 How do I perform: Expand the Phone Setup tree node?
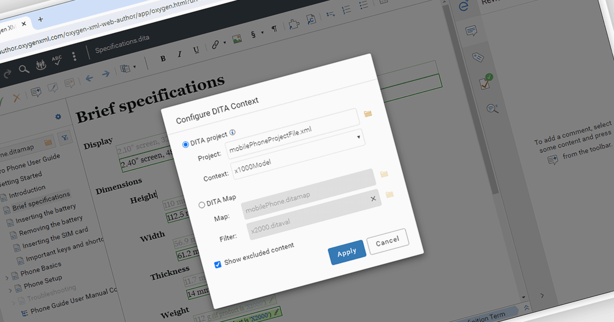pyautogui.click(x=10, y=291)
